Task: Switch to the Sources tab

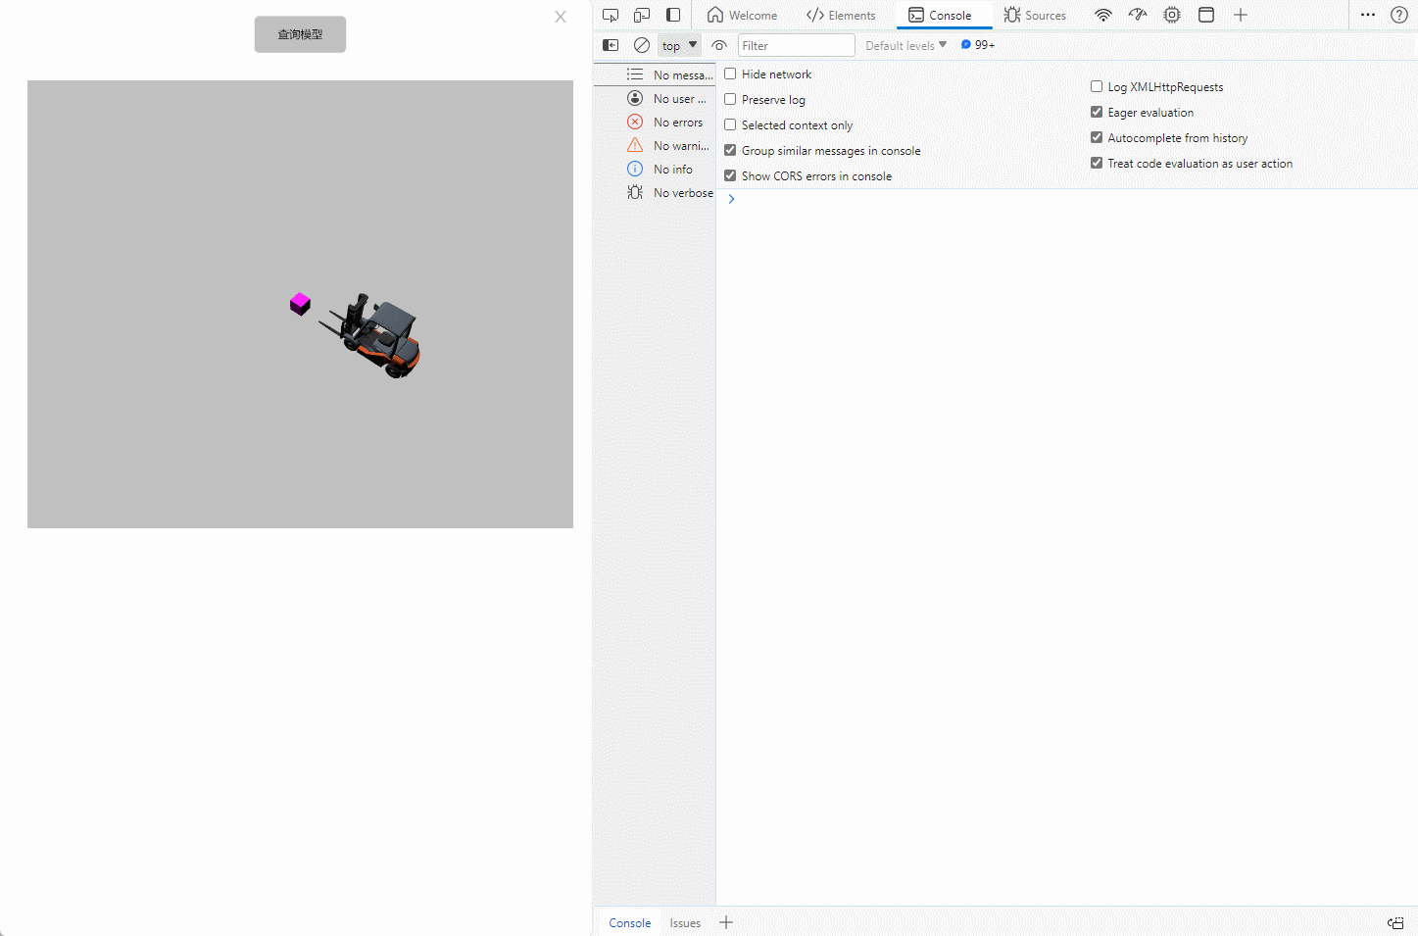Action: tap(1035, 15)
